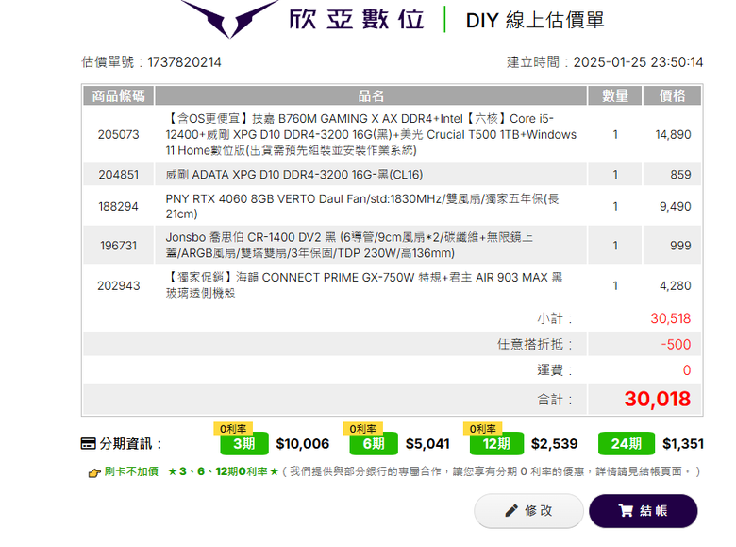Click the credit card icon beside 分期資訊
This screenshot has height=547, width=736.
[88, 444]
